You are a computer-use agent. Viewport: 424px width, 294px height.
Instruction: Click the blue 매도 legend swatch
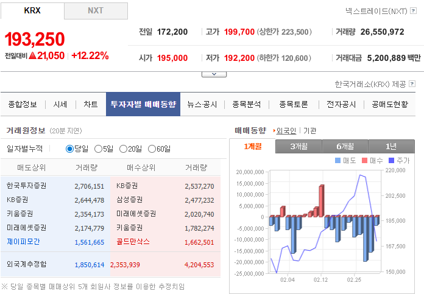click(x=338, y=161)
